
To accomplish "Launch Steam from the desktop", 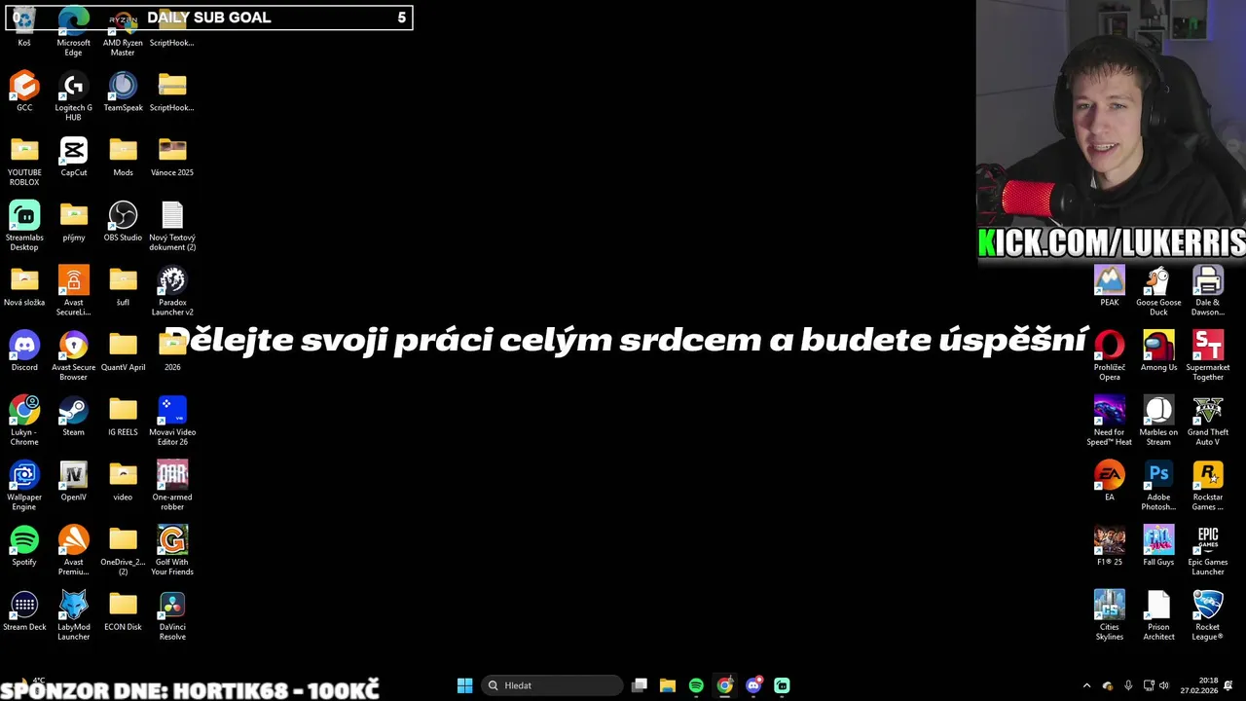I will coord(73,417).
